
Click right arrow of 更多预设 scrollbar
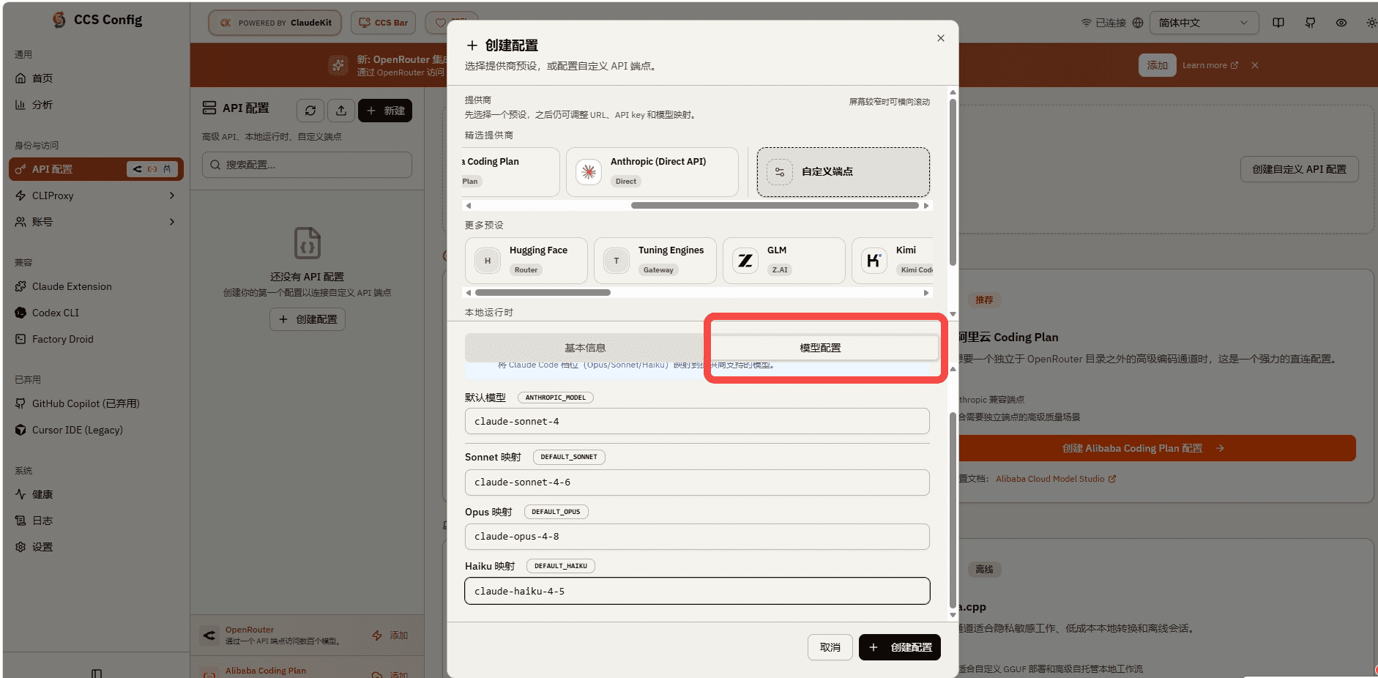[x=926, y=293]
